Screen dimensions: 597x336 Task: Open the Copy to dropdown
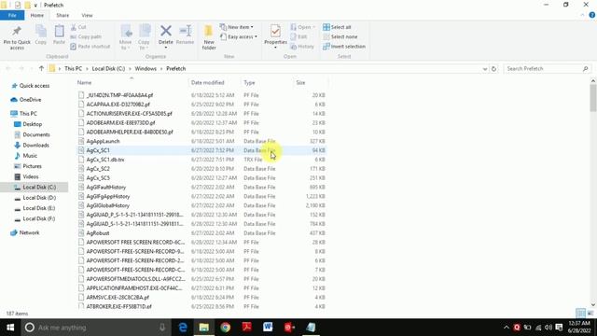point(144,37)
